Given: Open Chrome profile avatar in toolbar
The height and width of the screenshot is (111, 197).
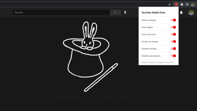Looking at the screenshot, I should (193, 4).
